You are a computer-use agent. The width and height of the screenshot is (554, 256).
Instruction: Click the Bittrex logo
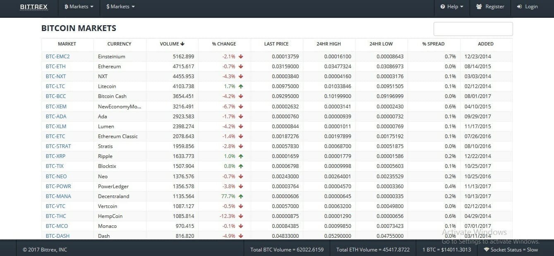pyautogui.click(x=34, y=7)
